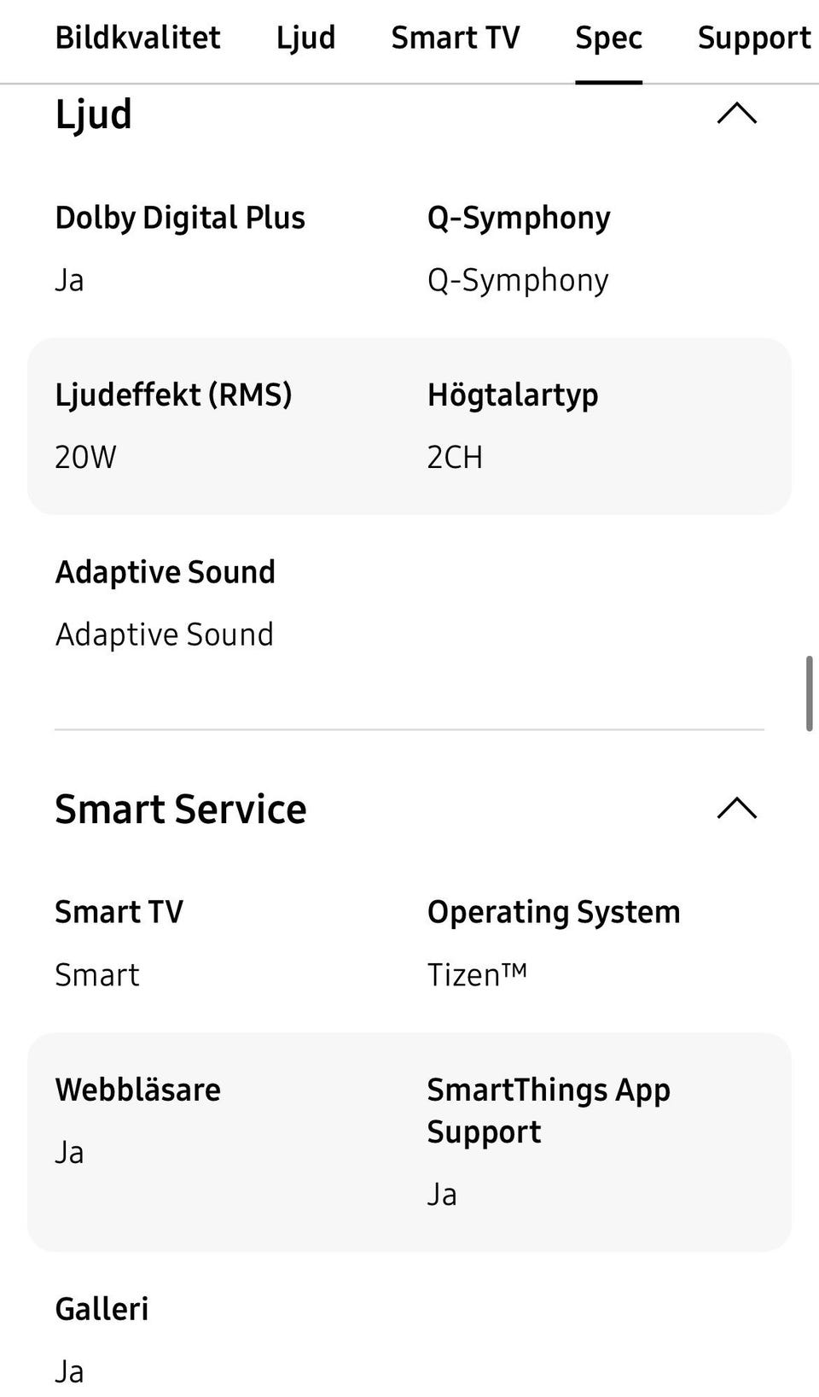Click the Smart Service section heading
Screen dimensions: 819x1397
[x=180, y=809]
